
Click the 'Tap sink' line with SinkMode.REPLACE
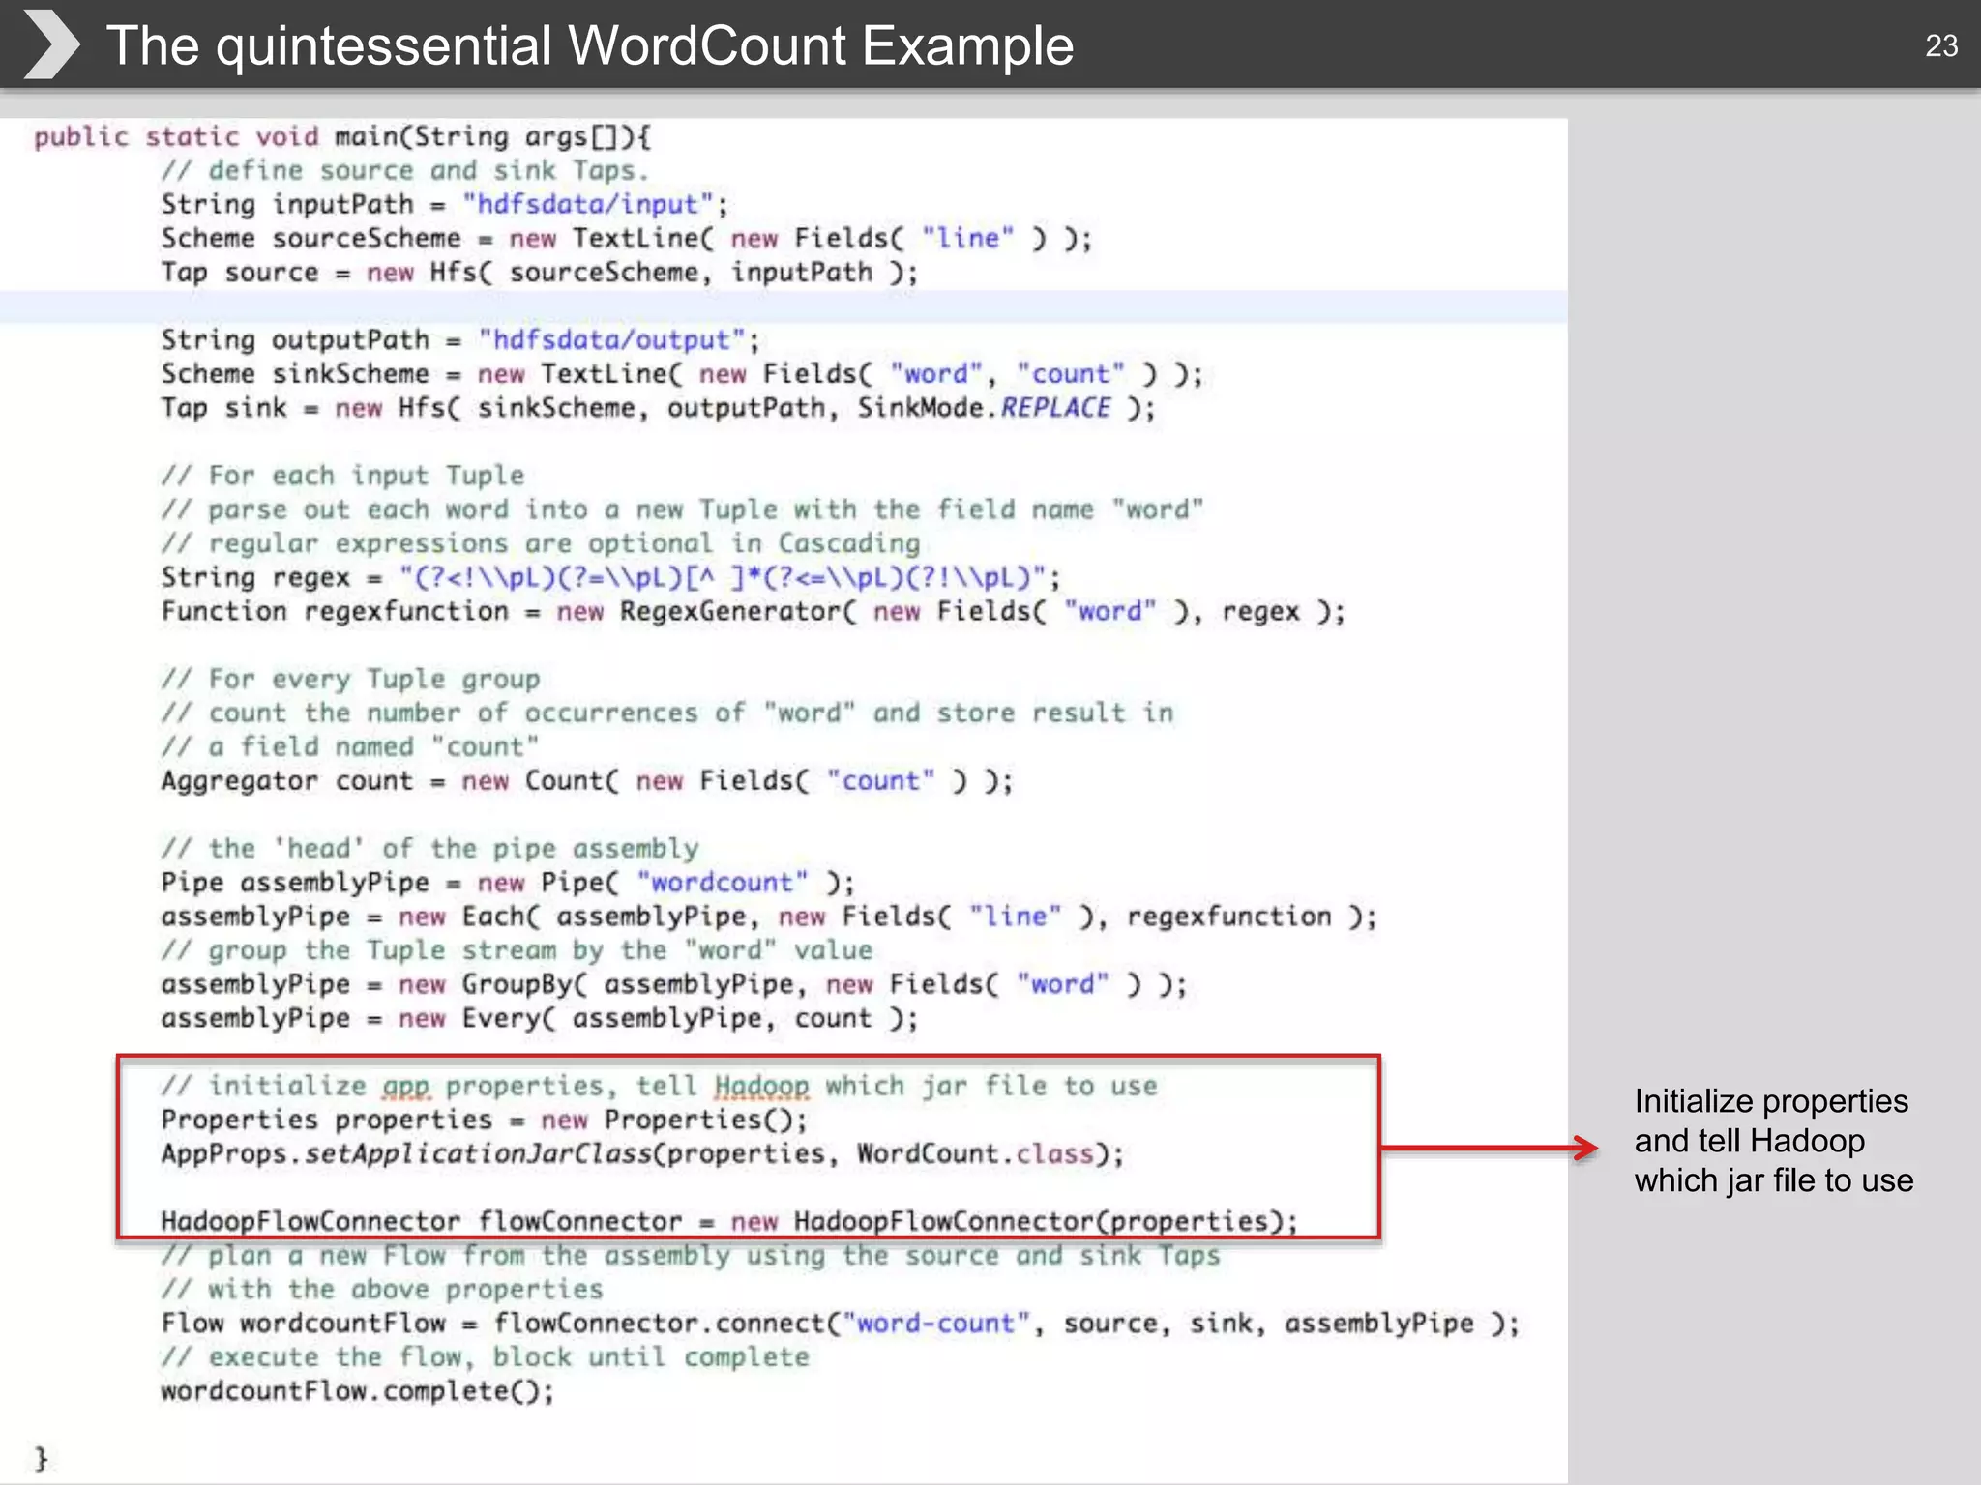click(658, 407)
